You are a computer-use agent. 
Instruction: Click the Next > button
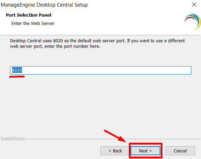point(145,151)
